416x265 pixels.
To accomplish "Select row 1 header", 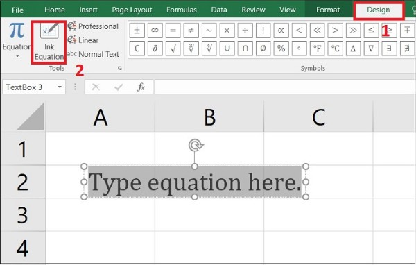I will click(x=23, y=148).
